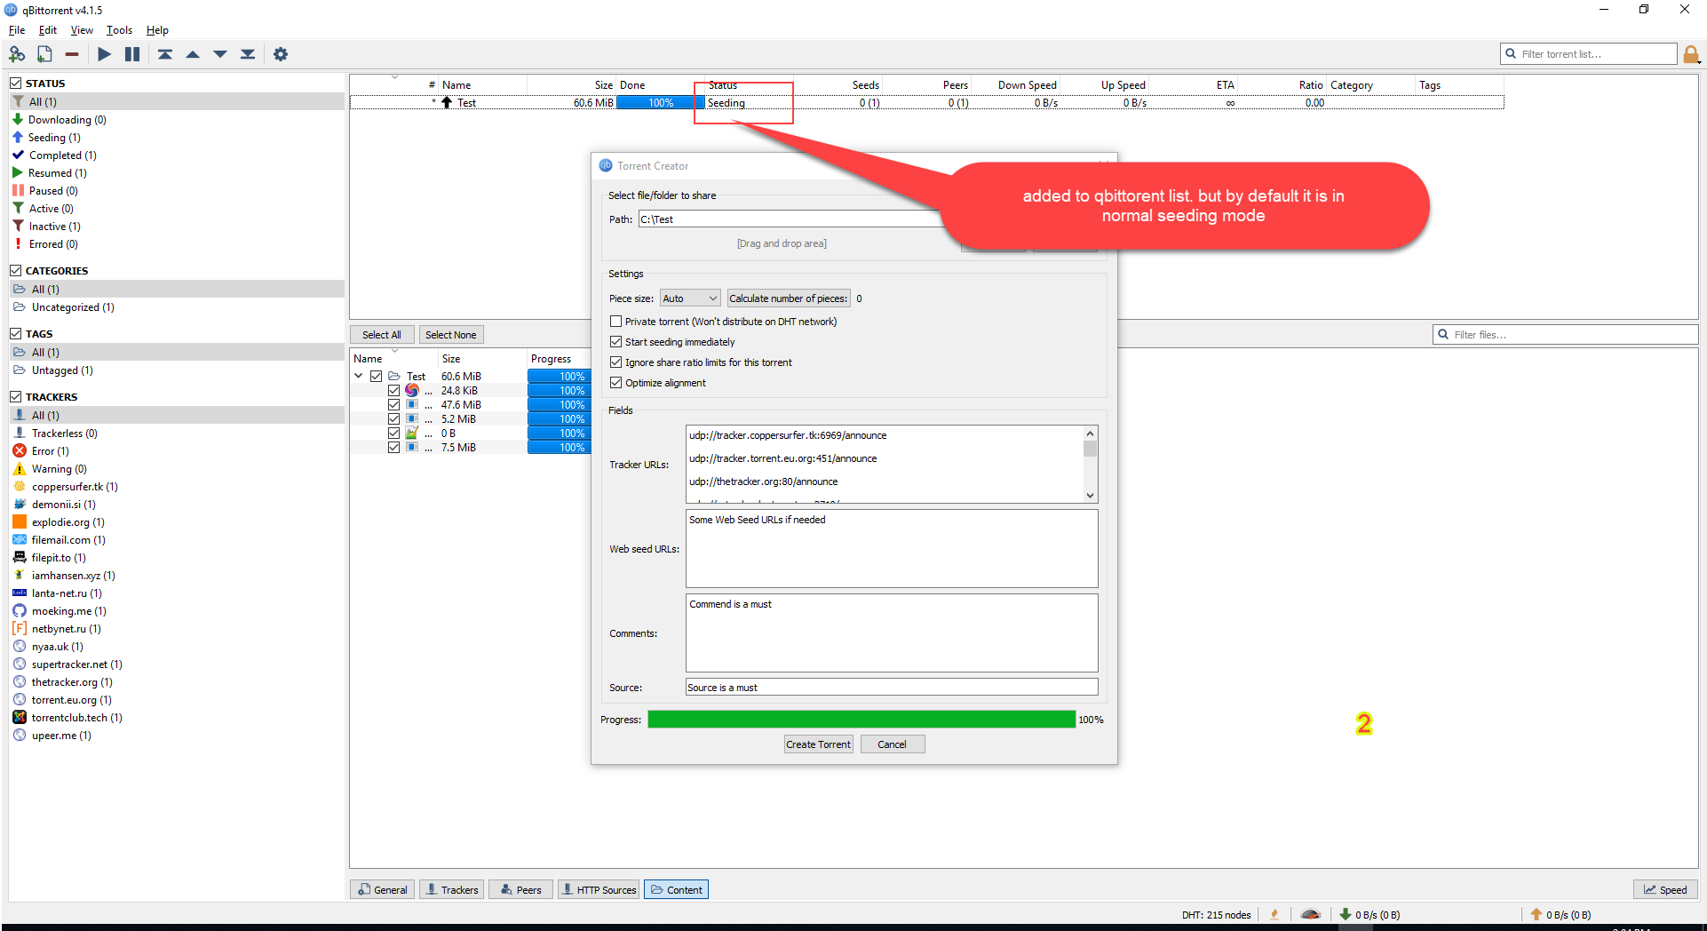
Task: Pause torrents with the pause icon
Action: 132,54
